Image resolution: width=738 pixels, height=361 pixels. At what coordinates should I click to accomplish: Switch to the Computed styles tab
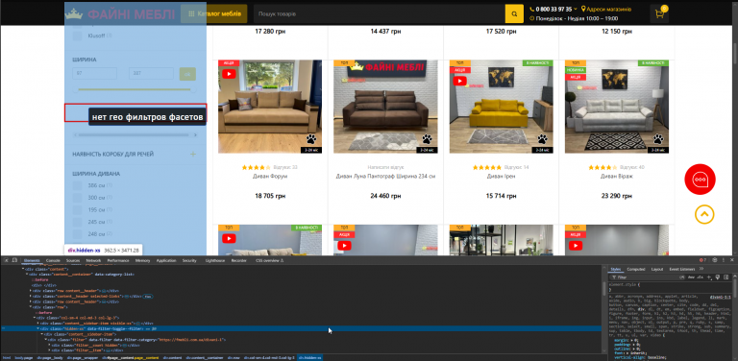[636, 270]
